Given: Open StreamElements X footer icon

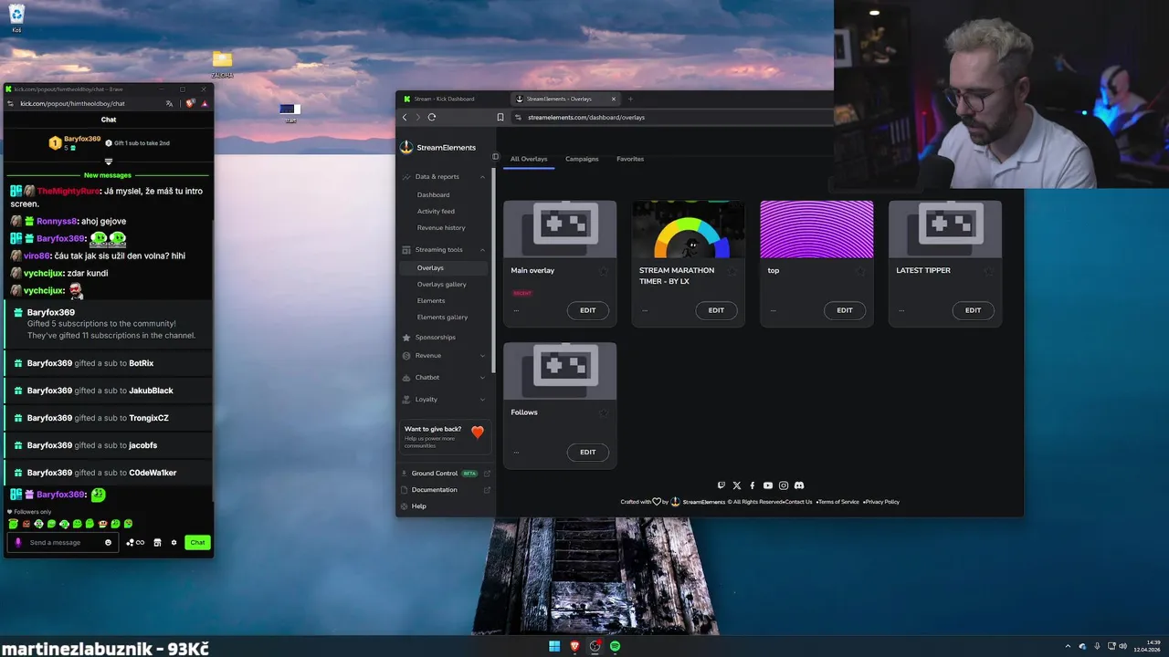Looking at the screenshot, I should point(737,485).
